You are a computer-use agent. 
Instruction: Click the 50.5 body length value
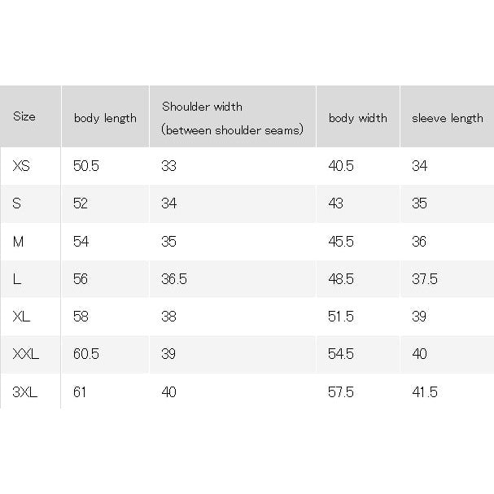(x=86, y=166)
